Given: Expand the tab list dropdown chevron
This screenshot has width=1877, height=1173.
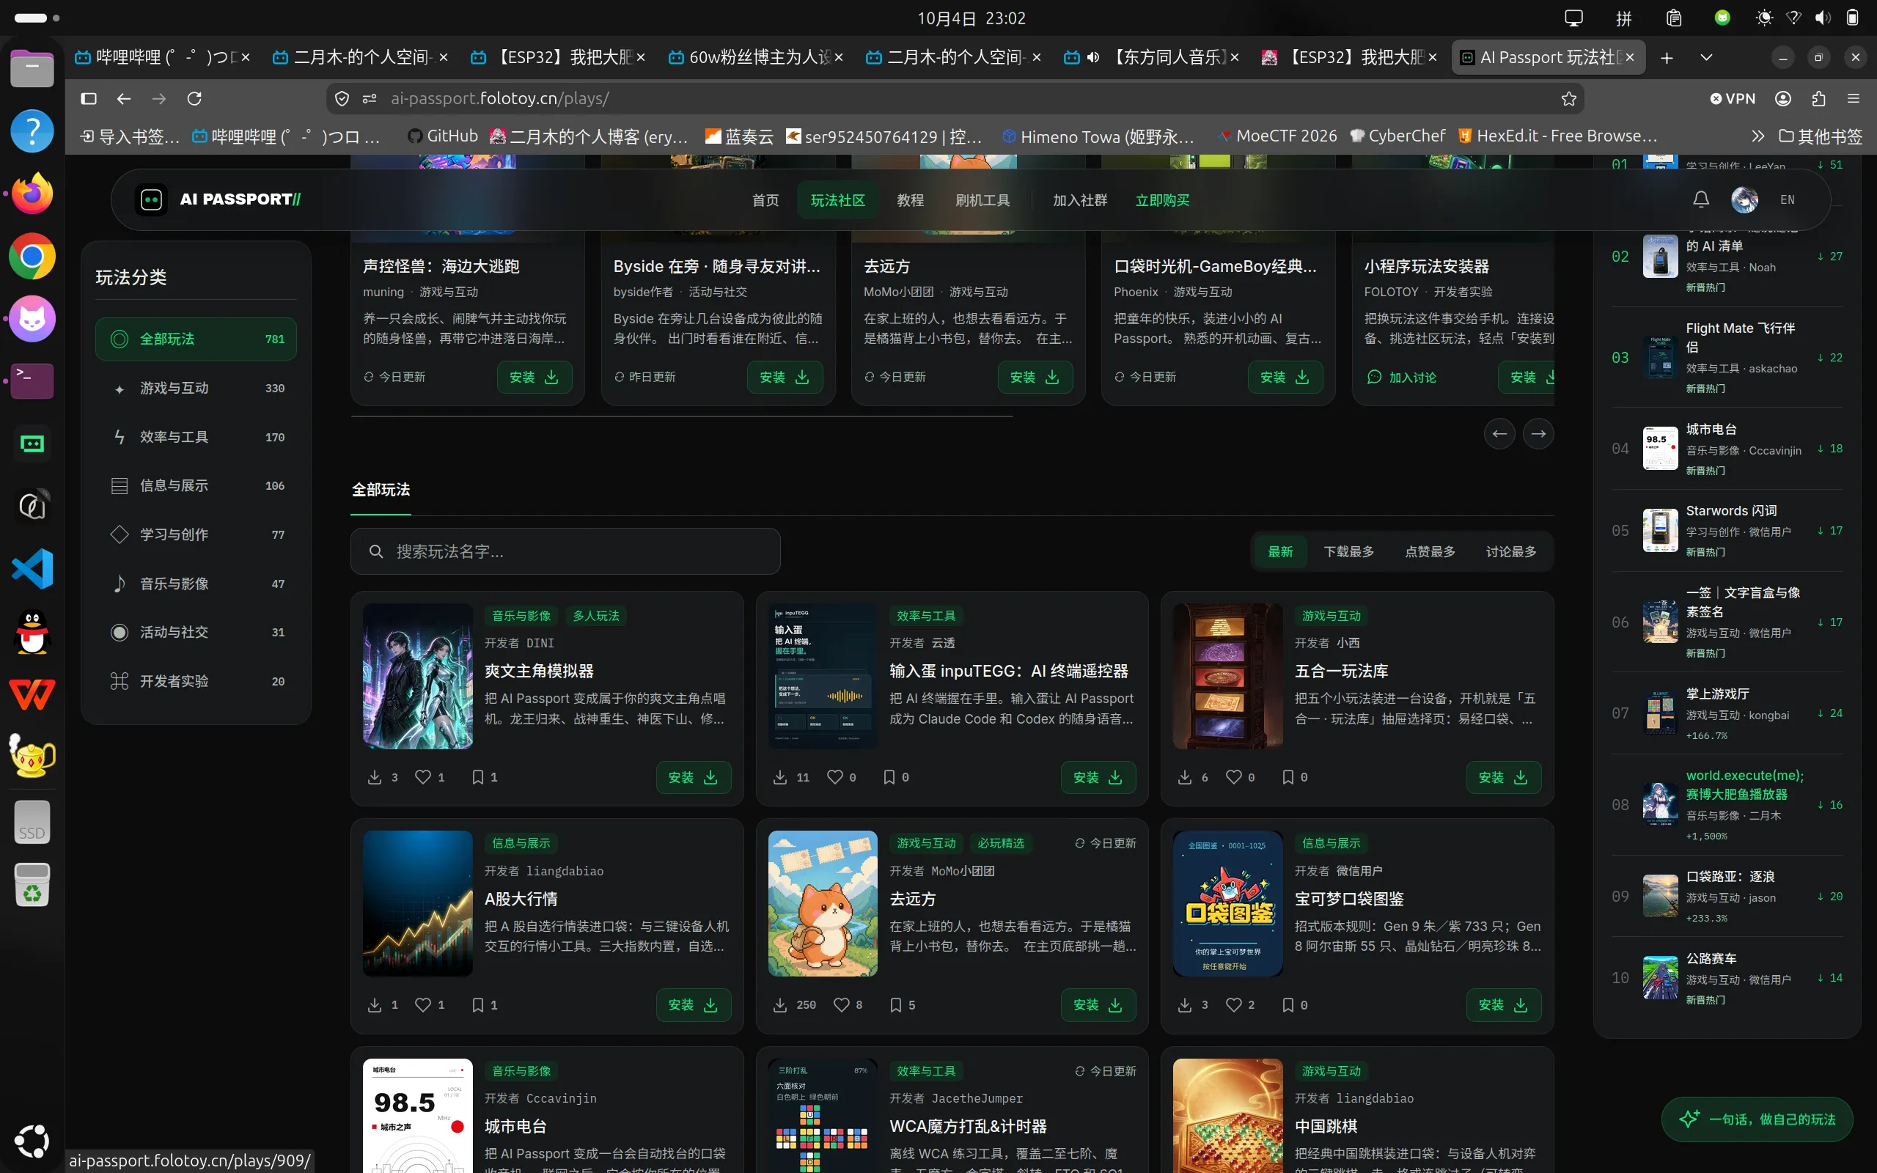Looking at the screenshot, I should coord(1705,57).
